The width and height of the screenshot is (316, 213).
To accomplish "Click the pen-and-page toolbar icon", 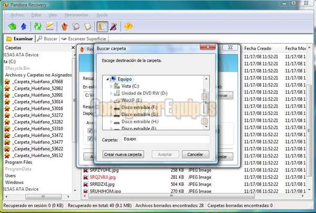I will (113, 26).
